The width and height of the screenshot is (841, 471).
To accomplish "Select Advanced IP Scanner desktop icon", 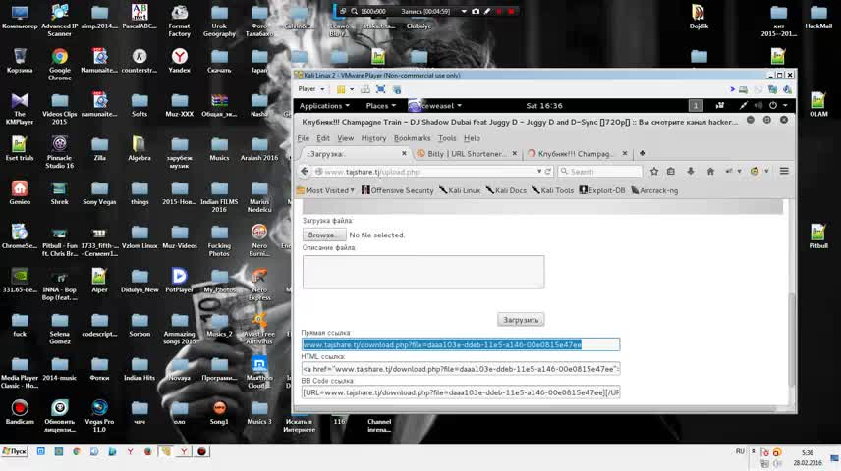I will point(60,21).
